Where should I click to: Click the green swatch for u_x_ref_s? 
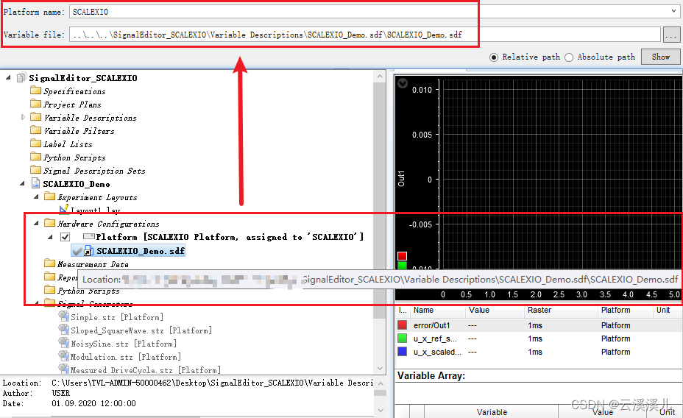pos(403,339)
